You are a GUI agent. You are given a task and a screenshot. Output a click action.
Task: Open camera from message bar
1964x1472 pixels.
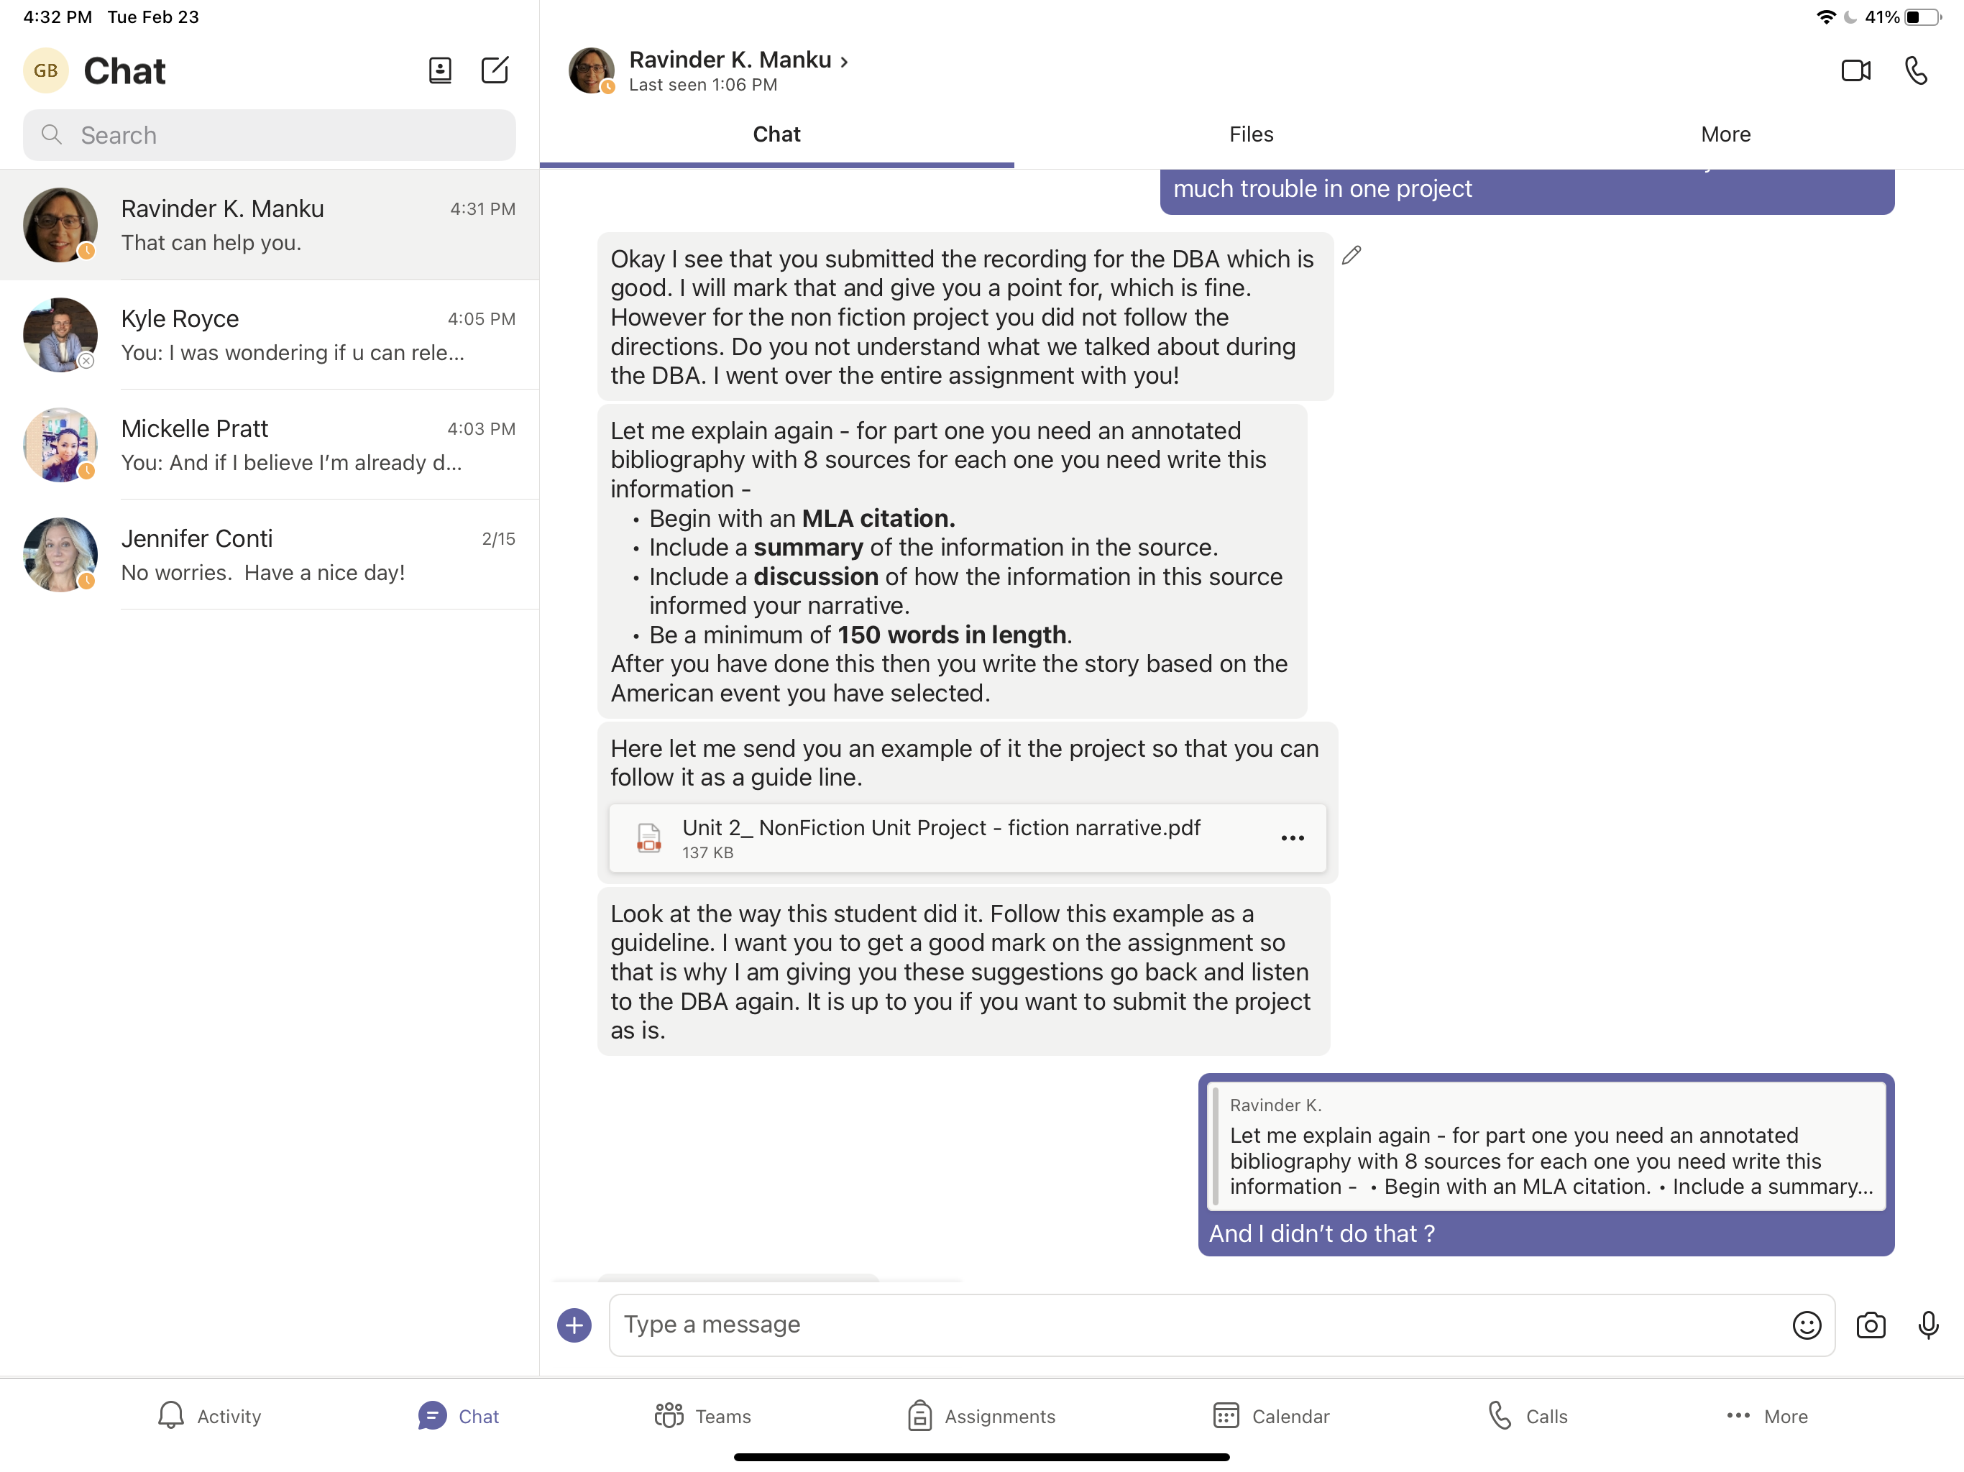point(1870,1325)
